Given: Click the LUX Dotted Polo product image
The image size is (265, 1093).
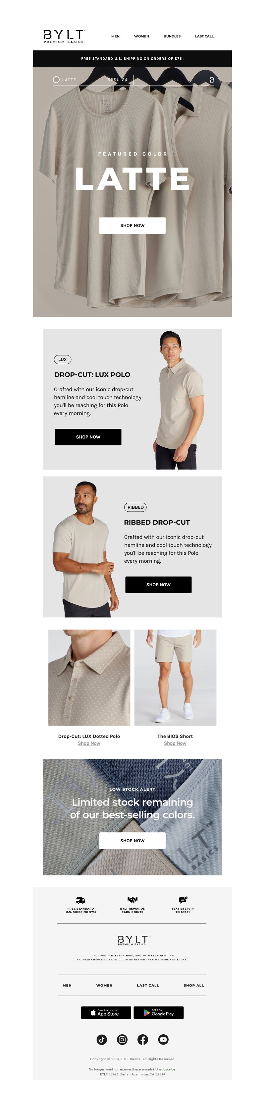Looking at the screenshot, I should point(89,677).
